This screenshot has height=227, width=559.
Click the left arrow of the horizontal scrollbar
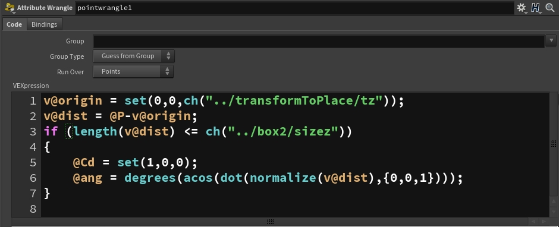pos(533,222)
